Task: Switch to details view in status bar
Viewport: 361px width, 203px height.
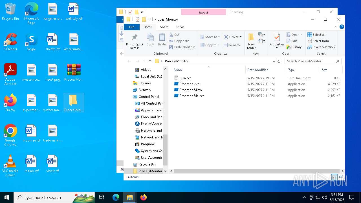Action: click(x=334, y=177)
